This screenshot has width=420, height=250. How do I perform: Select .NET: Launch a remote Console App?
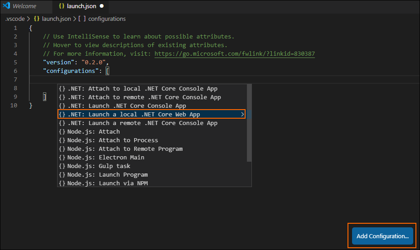click(142, 123)
